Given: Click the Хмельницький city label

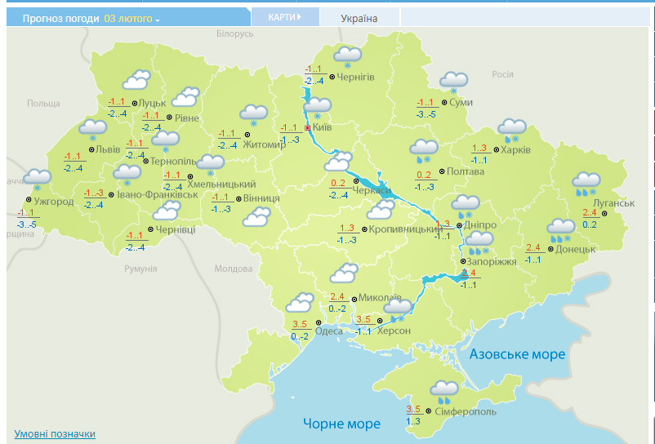Looking at the screenshot, I should pyautogui.click(x=221, y=184).
